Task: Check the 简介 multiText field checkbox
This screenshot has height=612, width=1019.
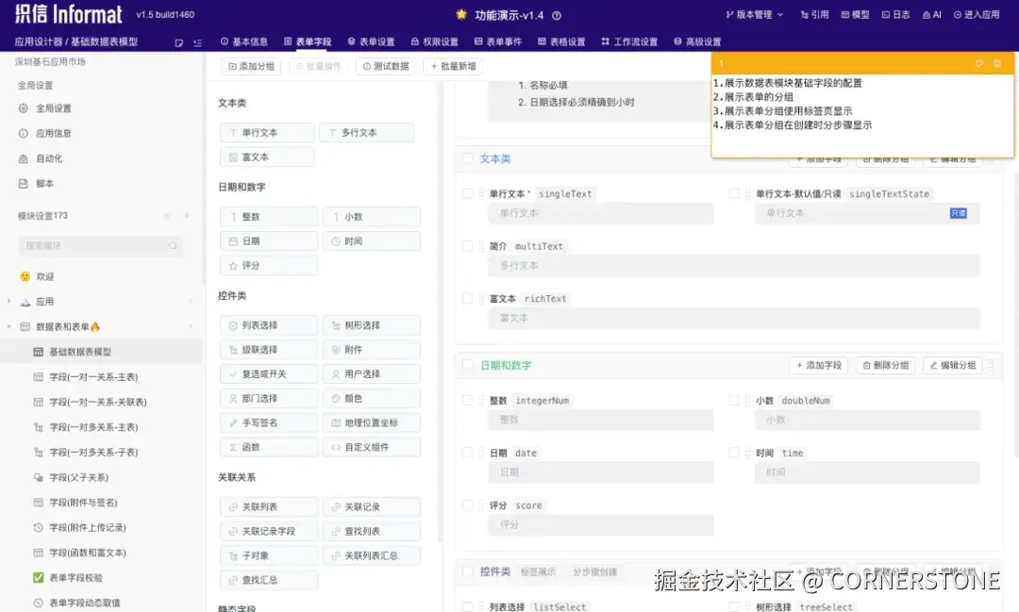Action: (467, 245)
